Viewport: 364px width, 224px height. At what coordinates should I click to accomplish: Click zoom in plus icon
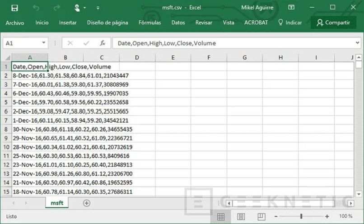coord(327,217)
